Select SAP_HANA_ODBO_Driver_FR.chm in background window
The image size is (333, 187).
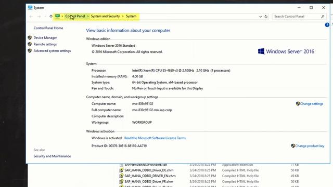(149, 181)
